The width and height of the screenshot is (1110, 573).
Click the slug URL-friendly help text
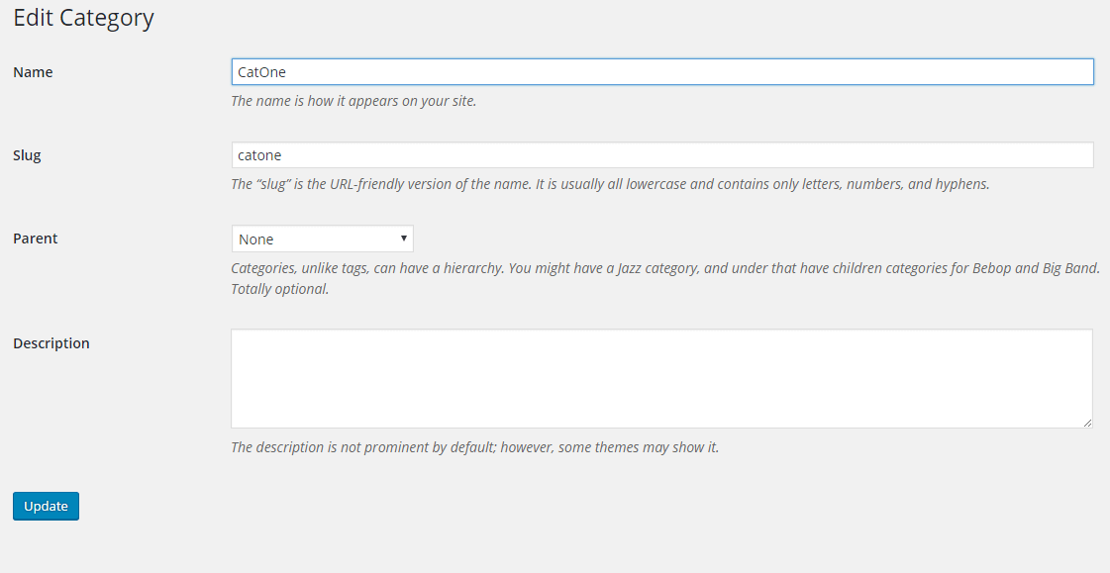click(610, 184)
